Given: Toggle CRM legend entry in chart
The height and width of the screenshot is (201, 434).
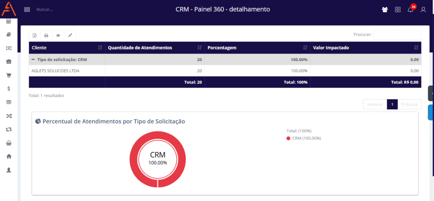Looking at the screenshot, I should pos(303,138).
